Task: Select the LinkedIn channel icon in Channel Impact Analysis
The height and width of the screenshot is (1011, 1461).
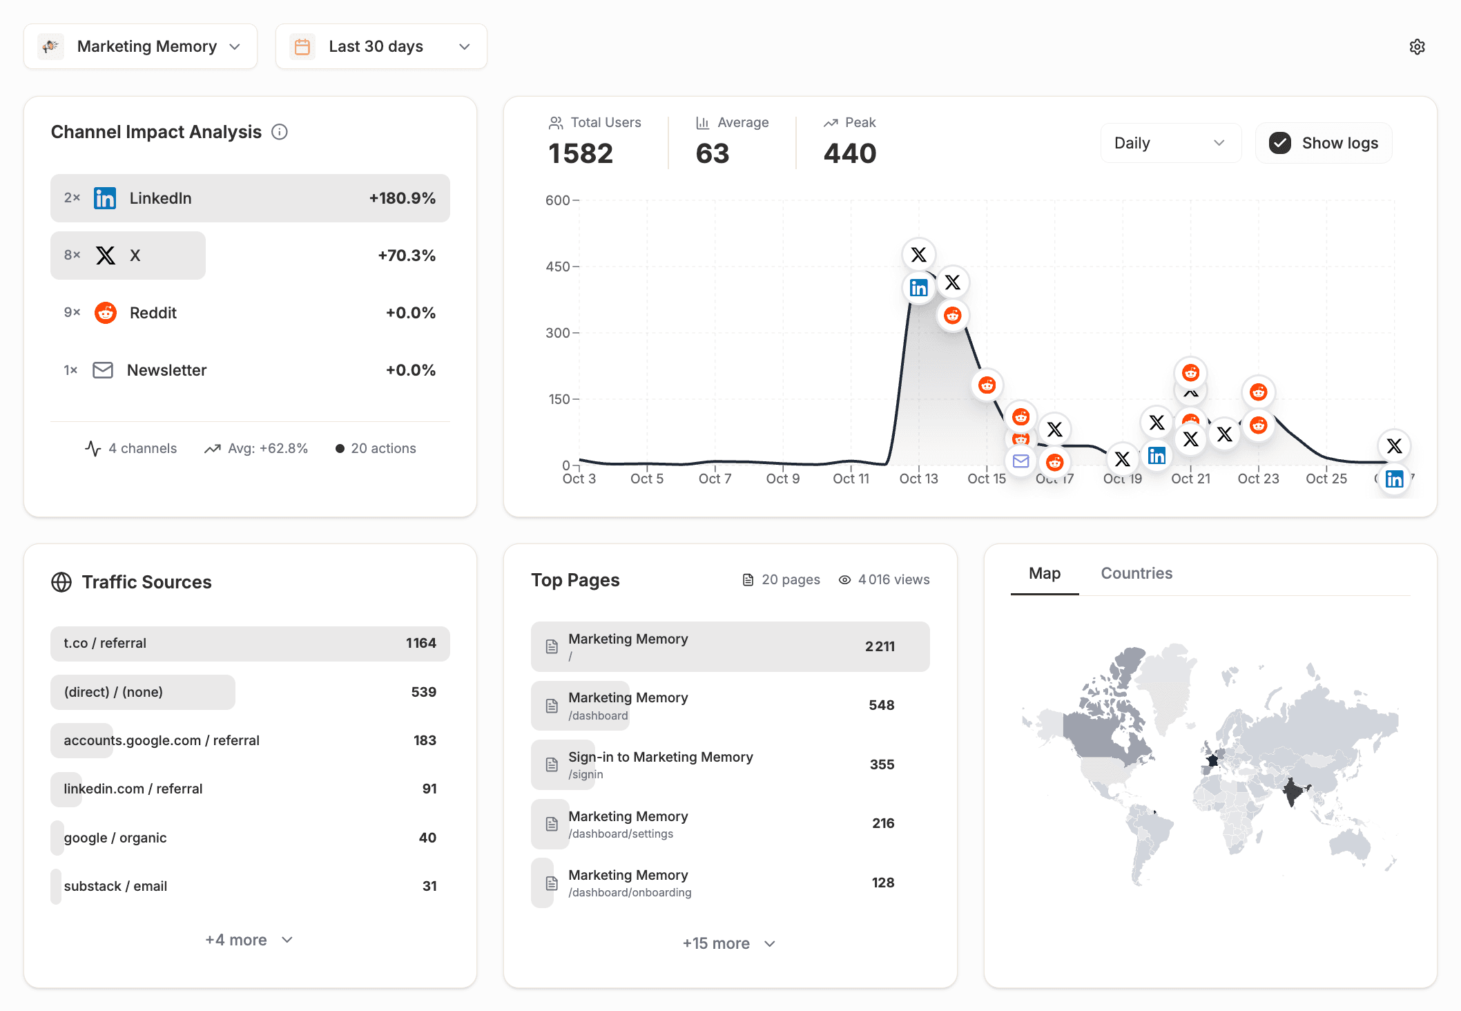Action: pyautogui.click(x=105, y=198)
